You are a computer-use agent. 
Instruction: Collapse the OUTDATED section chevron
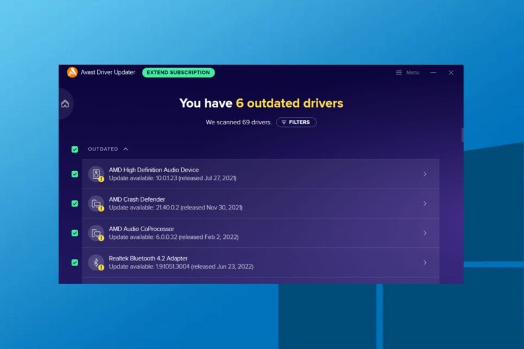click(125, 149)
